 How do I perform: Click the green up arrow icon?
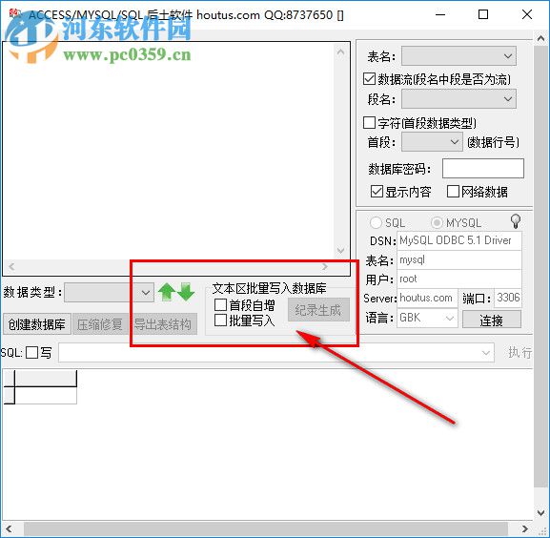167,292
